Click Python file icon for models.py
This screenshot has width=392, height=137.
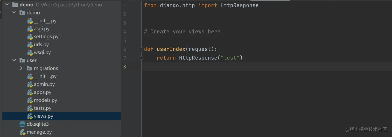[30, 100]
